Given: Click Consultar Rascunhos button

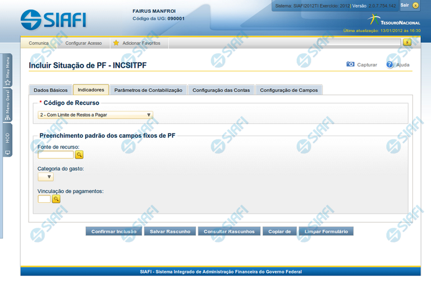Looking at the screenshot, I should click(x=229, y=231).
